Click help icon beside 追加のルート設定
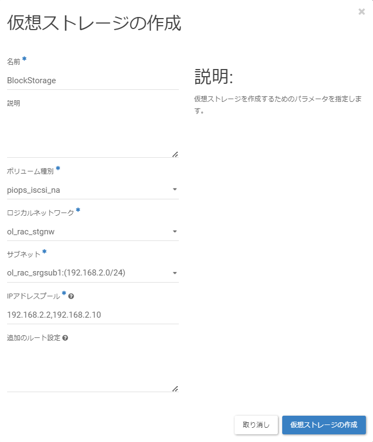 tap(65, 338)
